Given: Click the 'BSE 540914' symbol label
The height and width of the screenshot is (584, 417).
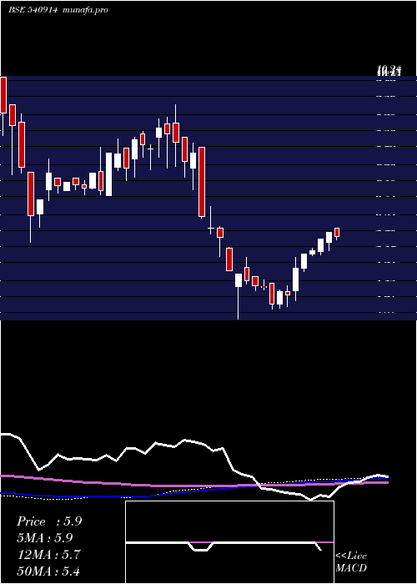Looking at the screenshot, I should pyautogui.click(x=33, y=10).
